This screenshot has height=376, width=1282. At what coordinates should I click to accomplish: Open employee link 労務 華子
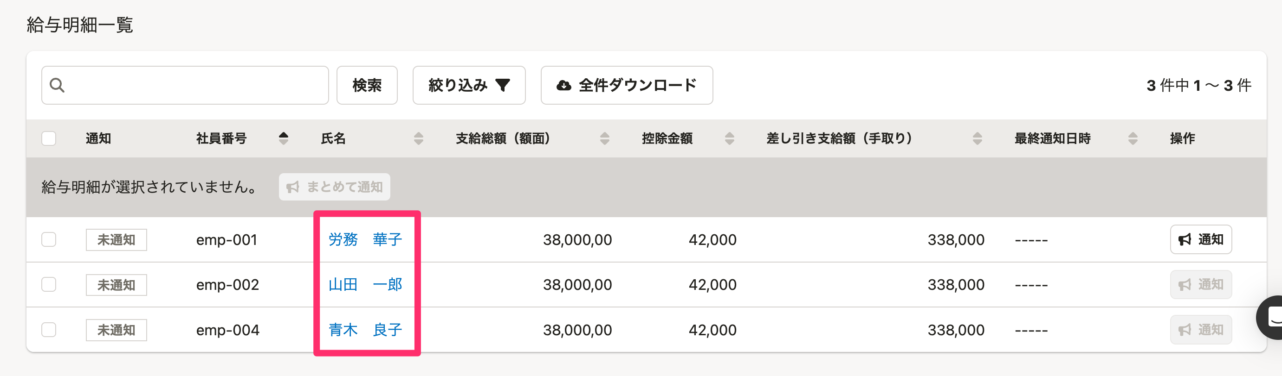click(x=365, y=239)
